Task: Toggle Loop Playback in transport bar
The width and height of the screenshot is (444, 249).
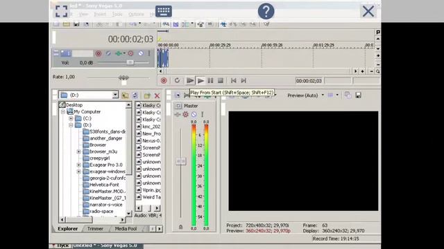Action: click(177, 81)
